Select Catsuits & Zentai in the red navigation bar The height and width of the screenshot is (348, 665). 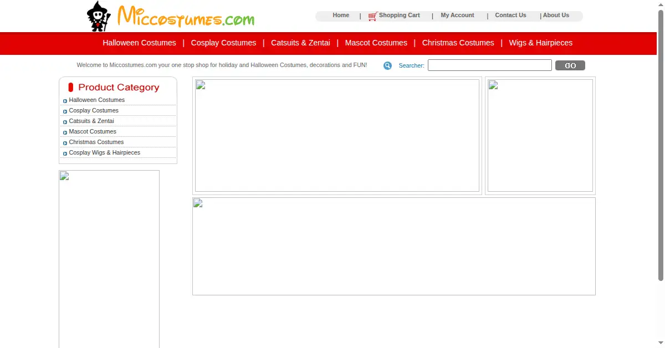(300, 43)
